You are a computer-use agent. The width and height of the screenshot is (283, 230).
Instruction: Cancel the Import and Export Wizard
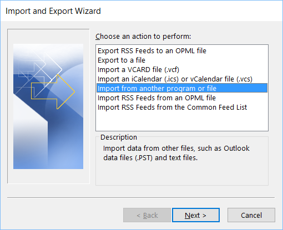[x=251, y=215]
